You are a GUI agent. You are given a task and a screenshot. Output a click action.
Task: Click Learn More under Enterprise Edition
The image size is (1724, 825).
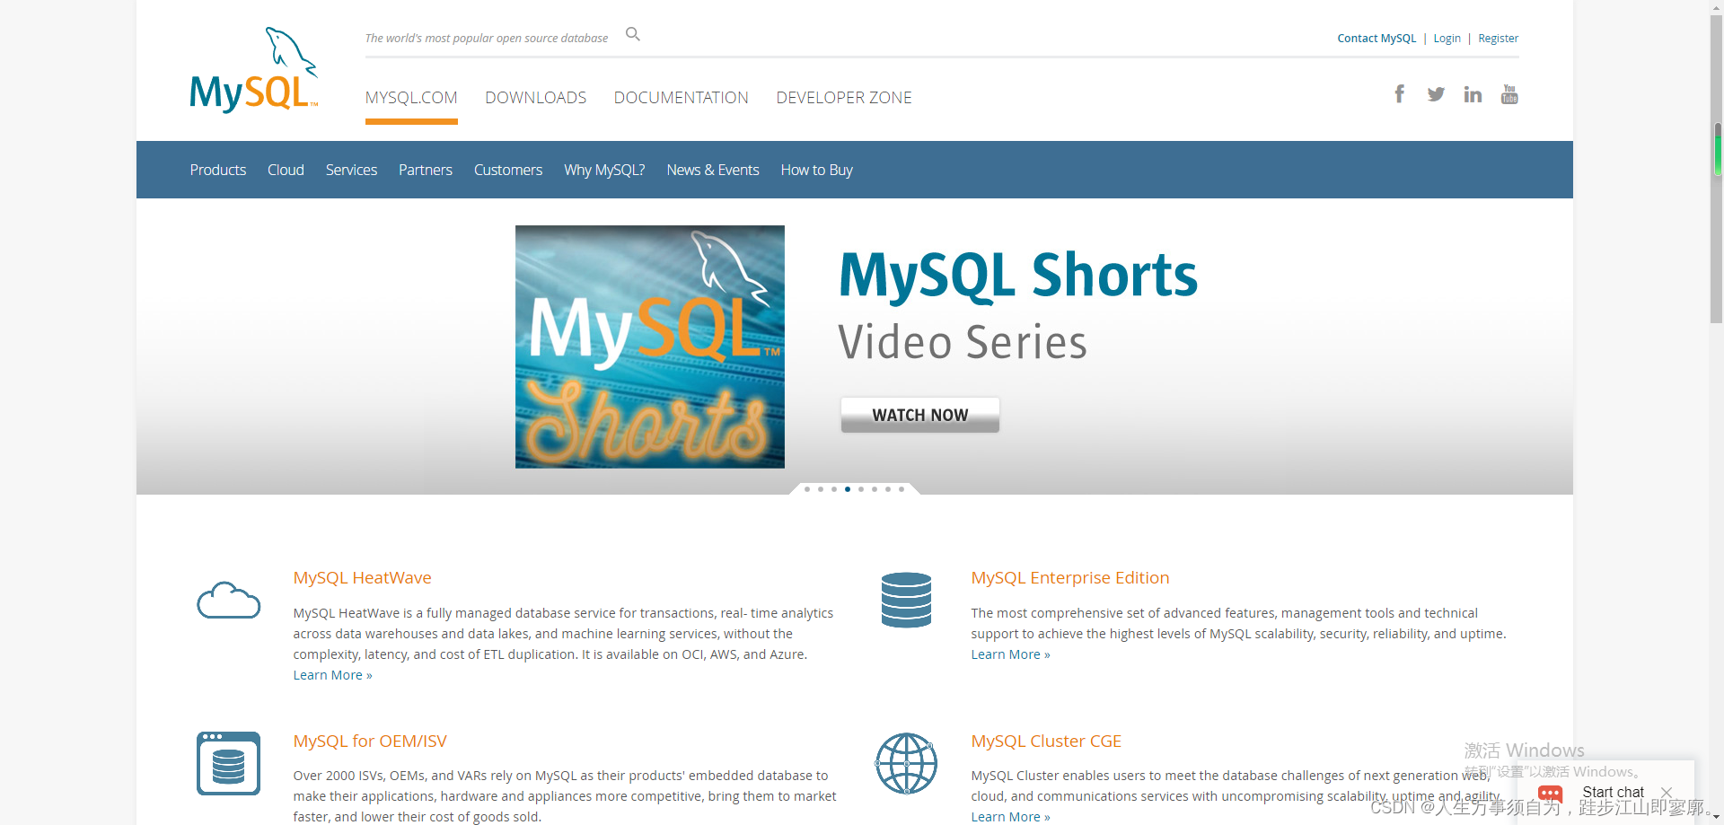tap(1010, 654)
